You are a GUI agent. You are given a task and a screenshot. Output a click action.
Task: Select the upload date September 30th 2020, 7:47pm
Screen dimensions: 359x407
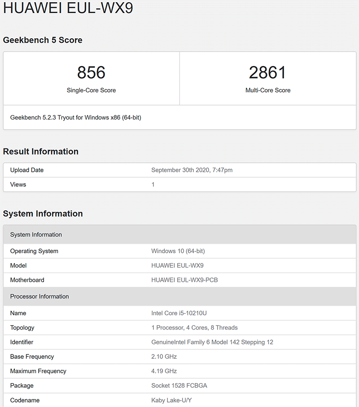tap(192, 170)
